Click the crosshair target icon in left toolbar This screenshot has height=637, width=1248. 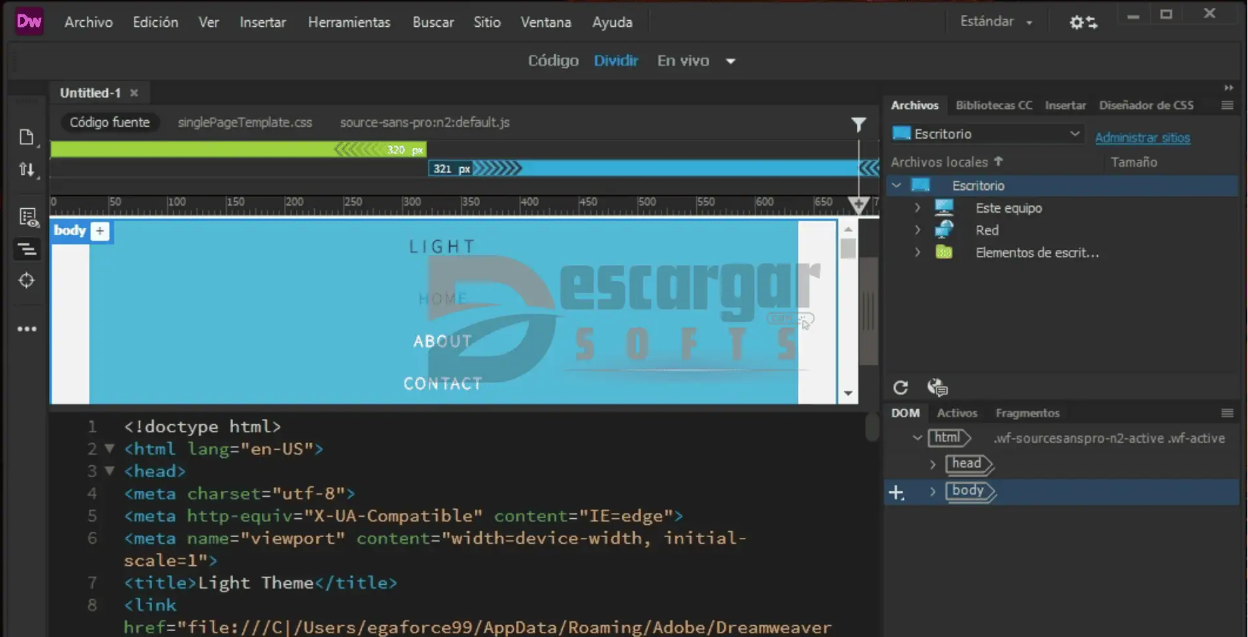click(27, 280)
